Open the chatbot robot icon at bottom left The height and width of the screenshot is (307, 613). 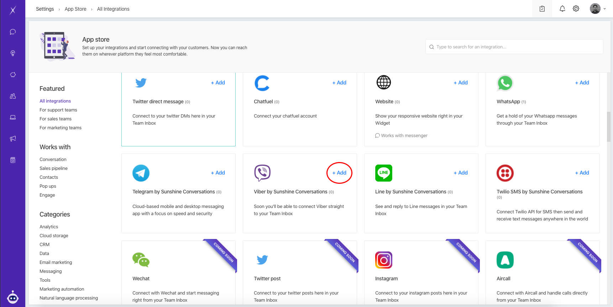click(x=13, y=297)
